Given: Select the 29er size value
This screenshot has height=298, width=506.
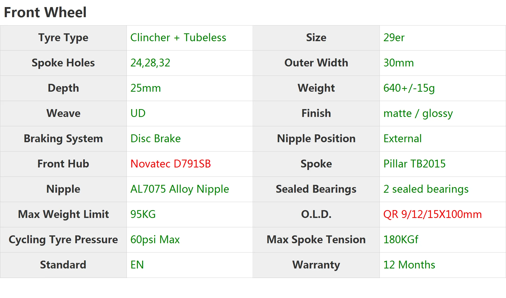Looking at the screenshot, I should (x=394, y=38).
